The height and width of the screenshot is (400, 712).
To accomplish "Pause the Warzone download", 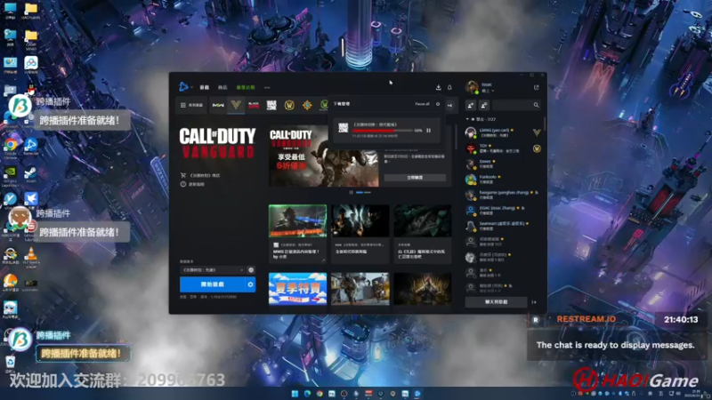I will click(428, 131).
